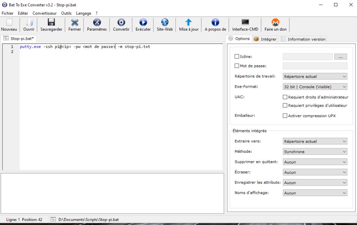Screen dimensions: 357x225
Task: Open Écraser dropdown
Action: pyautogui.click(x=315, y=172)
